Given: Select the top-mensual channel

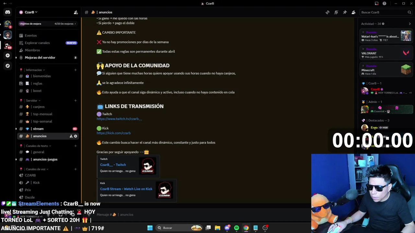Looking at the screenshot, I should (x=48, y=114).
